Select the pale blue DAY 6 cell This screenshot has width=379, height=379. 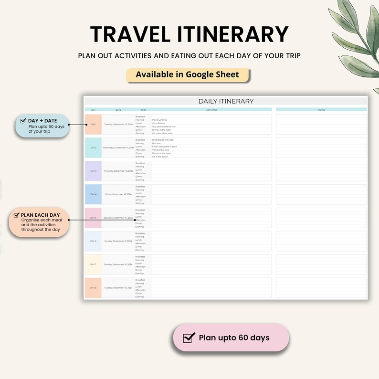[93, 241]
